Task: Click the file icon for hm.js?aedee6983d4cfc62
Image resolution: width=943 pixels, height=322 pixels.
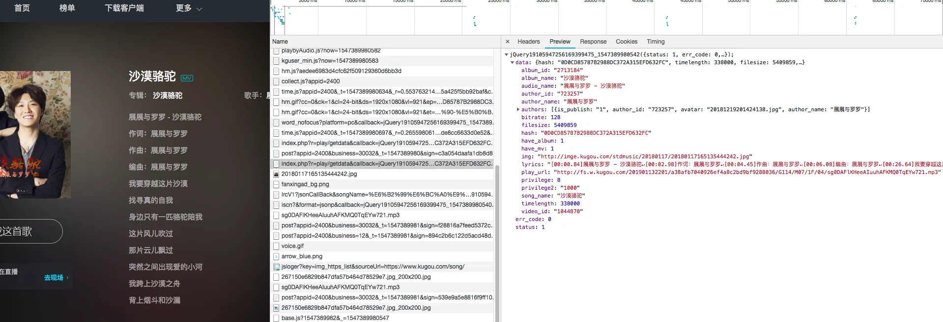Action: click(276, 71)
